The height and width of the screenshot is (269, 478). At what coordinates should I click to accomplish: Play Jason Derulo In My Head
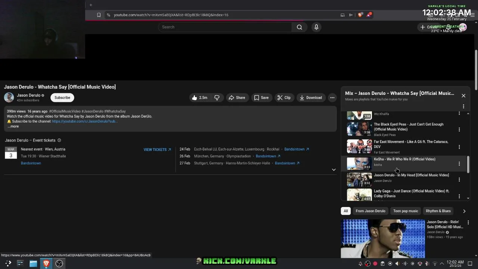pyautogui.click(x=411, y=175)
